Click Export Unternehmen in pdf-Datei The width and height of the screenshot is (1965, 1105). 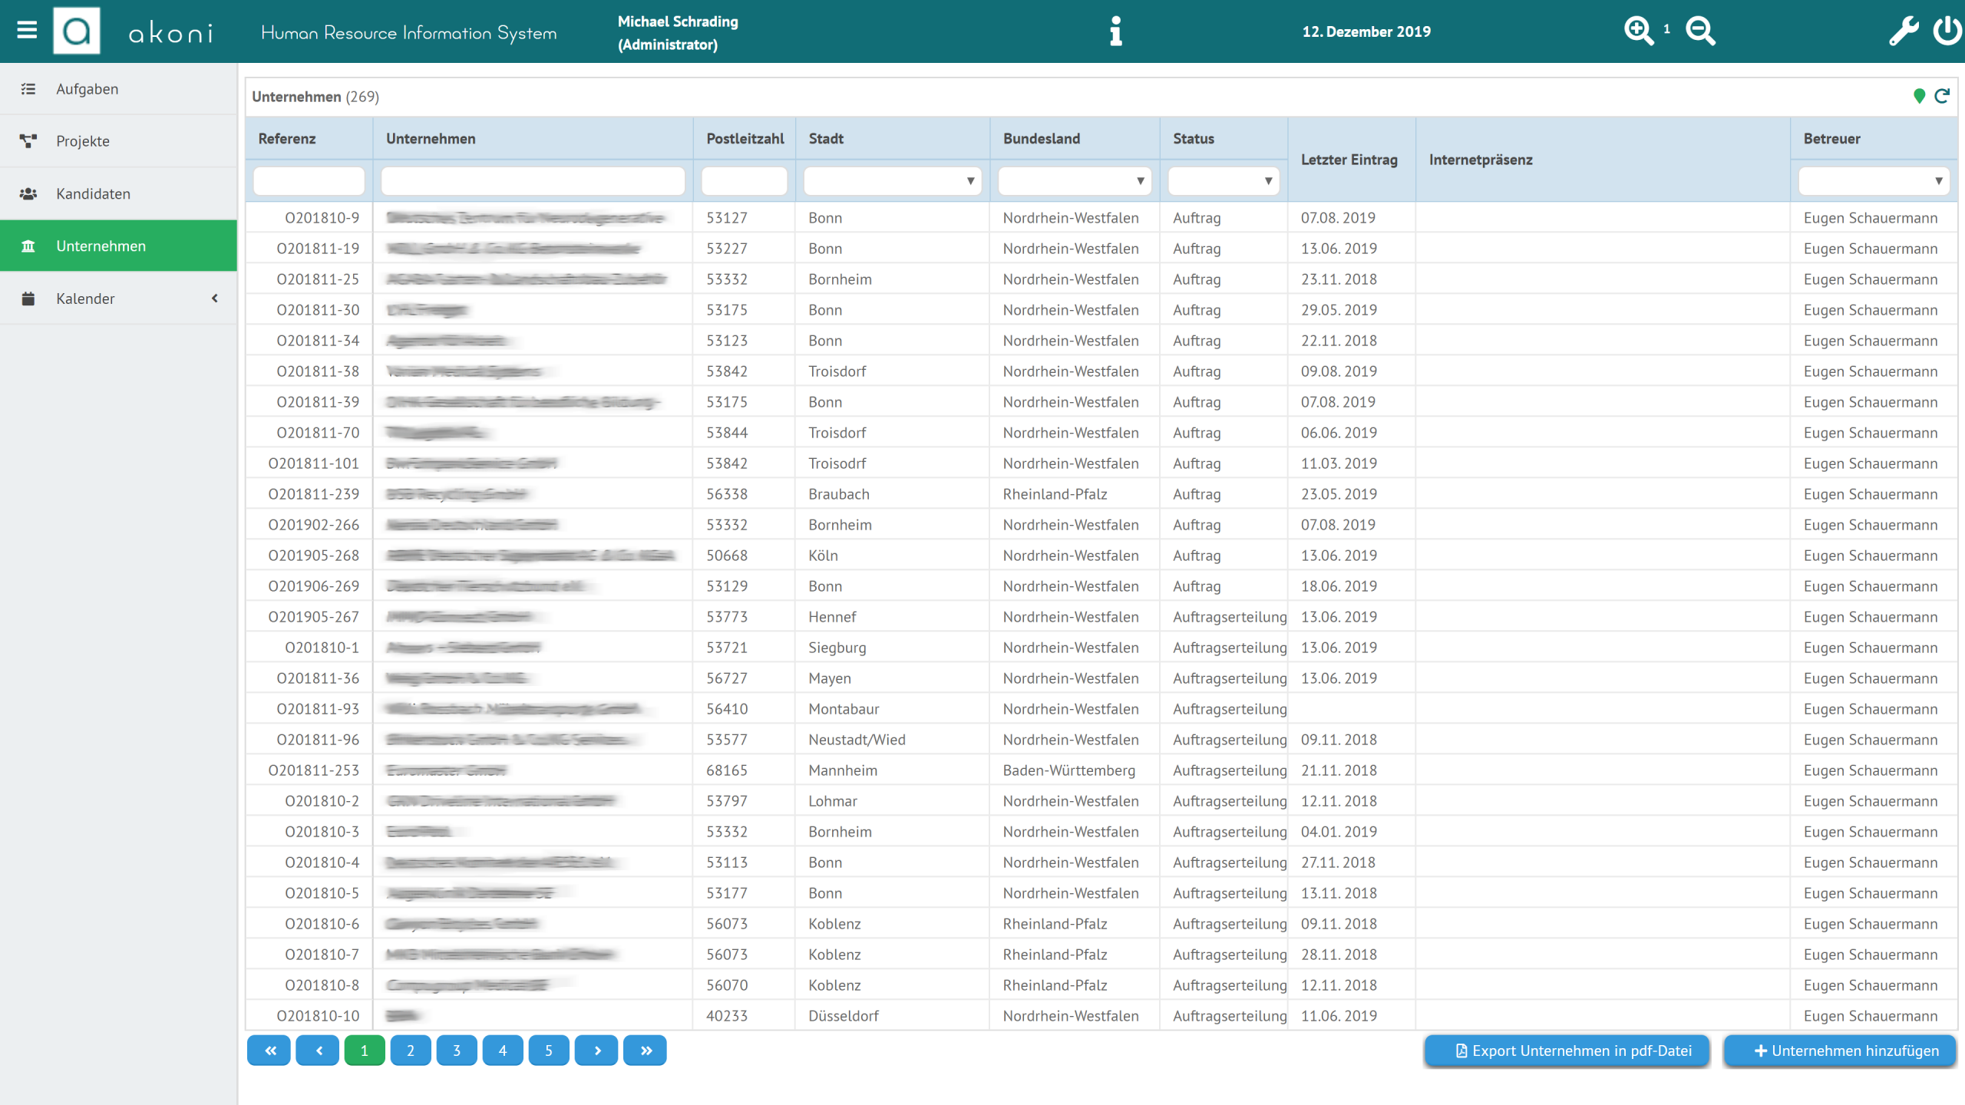(x=1567, y=1051)
